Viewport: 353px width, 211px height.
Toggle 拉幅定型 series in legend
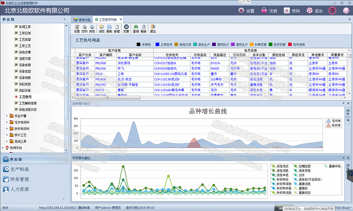302,166
